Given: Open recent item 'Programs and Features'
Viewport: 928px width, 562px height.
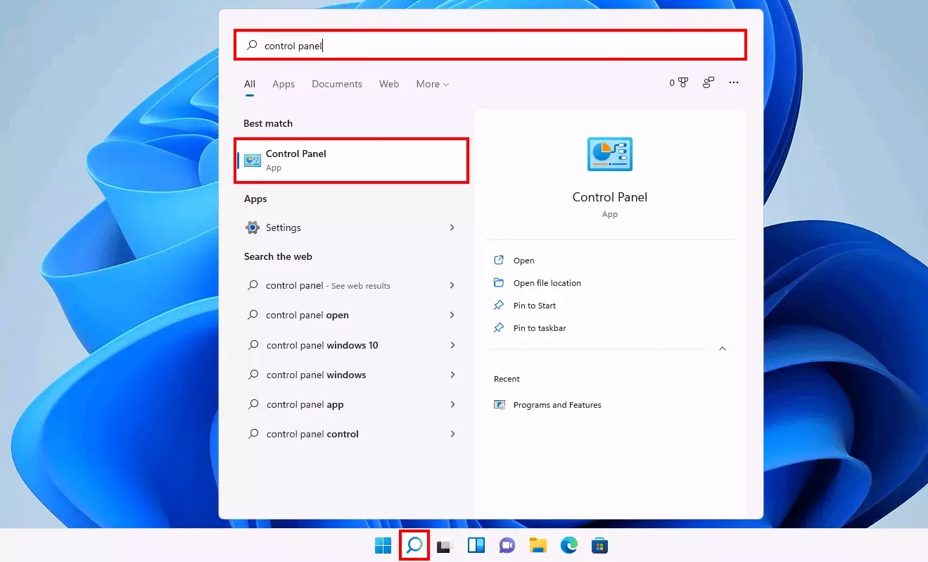Looking at the screenshot, I should [557, 405].
